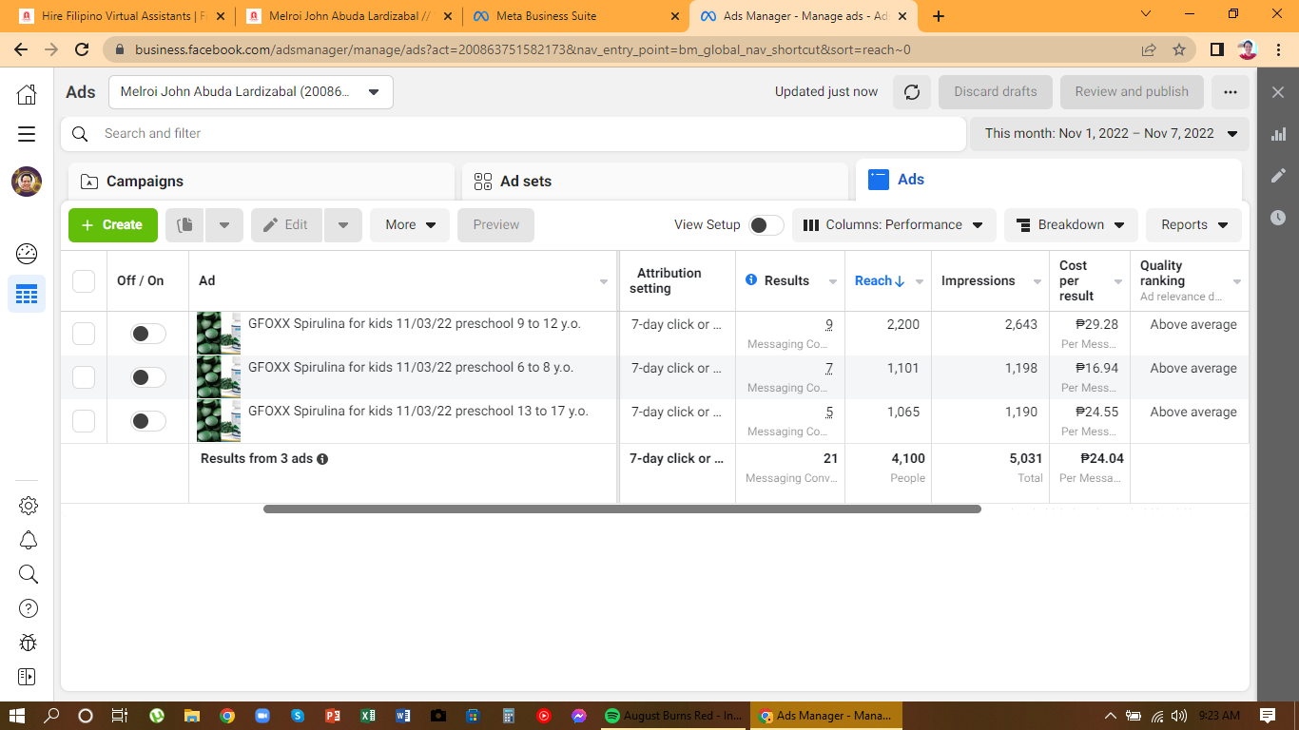Turn on the 9 to 12 y.o. ad switch
Viewport: 1299px width, 730px height.
(148, 334)
